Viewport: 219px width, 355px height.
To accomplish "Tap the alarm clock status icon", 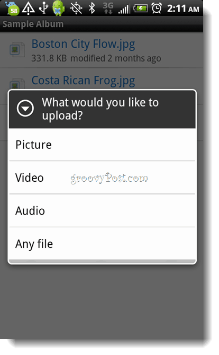I will (157, 8).
